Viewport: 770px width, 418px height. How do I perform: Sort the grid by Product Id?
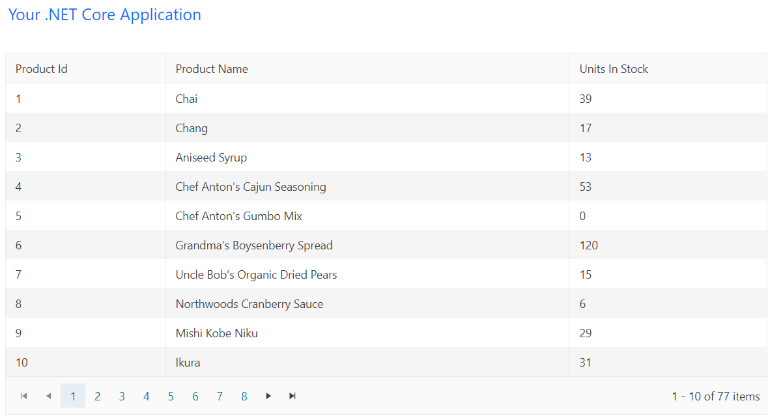coord(41,68)
